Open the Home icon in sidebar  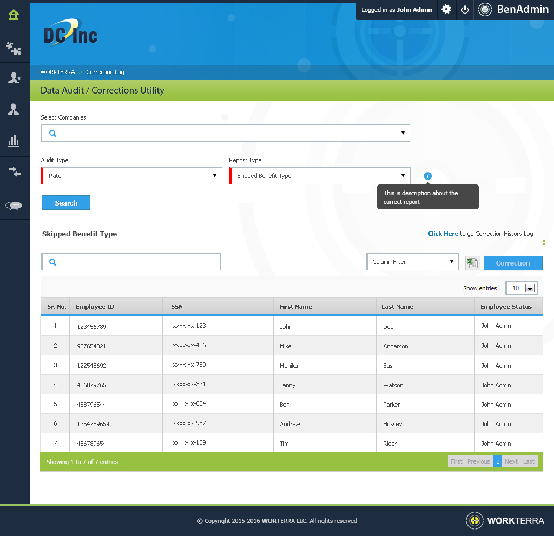pyautogui.click(x=14, y=15)
